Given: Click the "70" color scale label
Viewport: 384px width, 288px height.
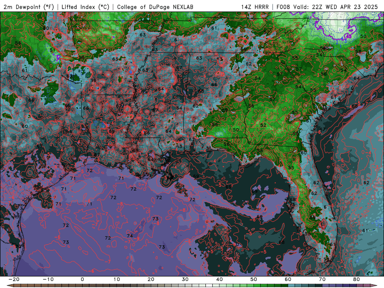Looking at the screenshot, I should (322, 279).
